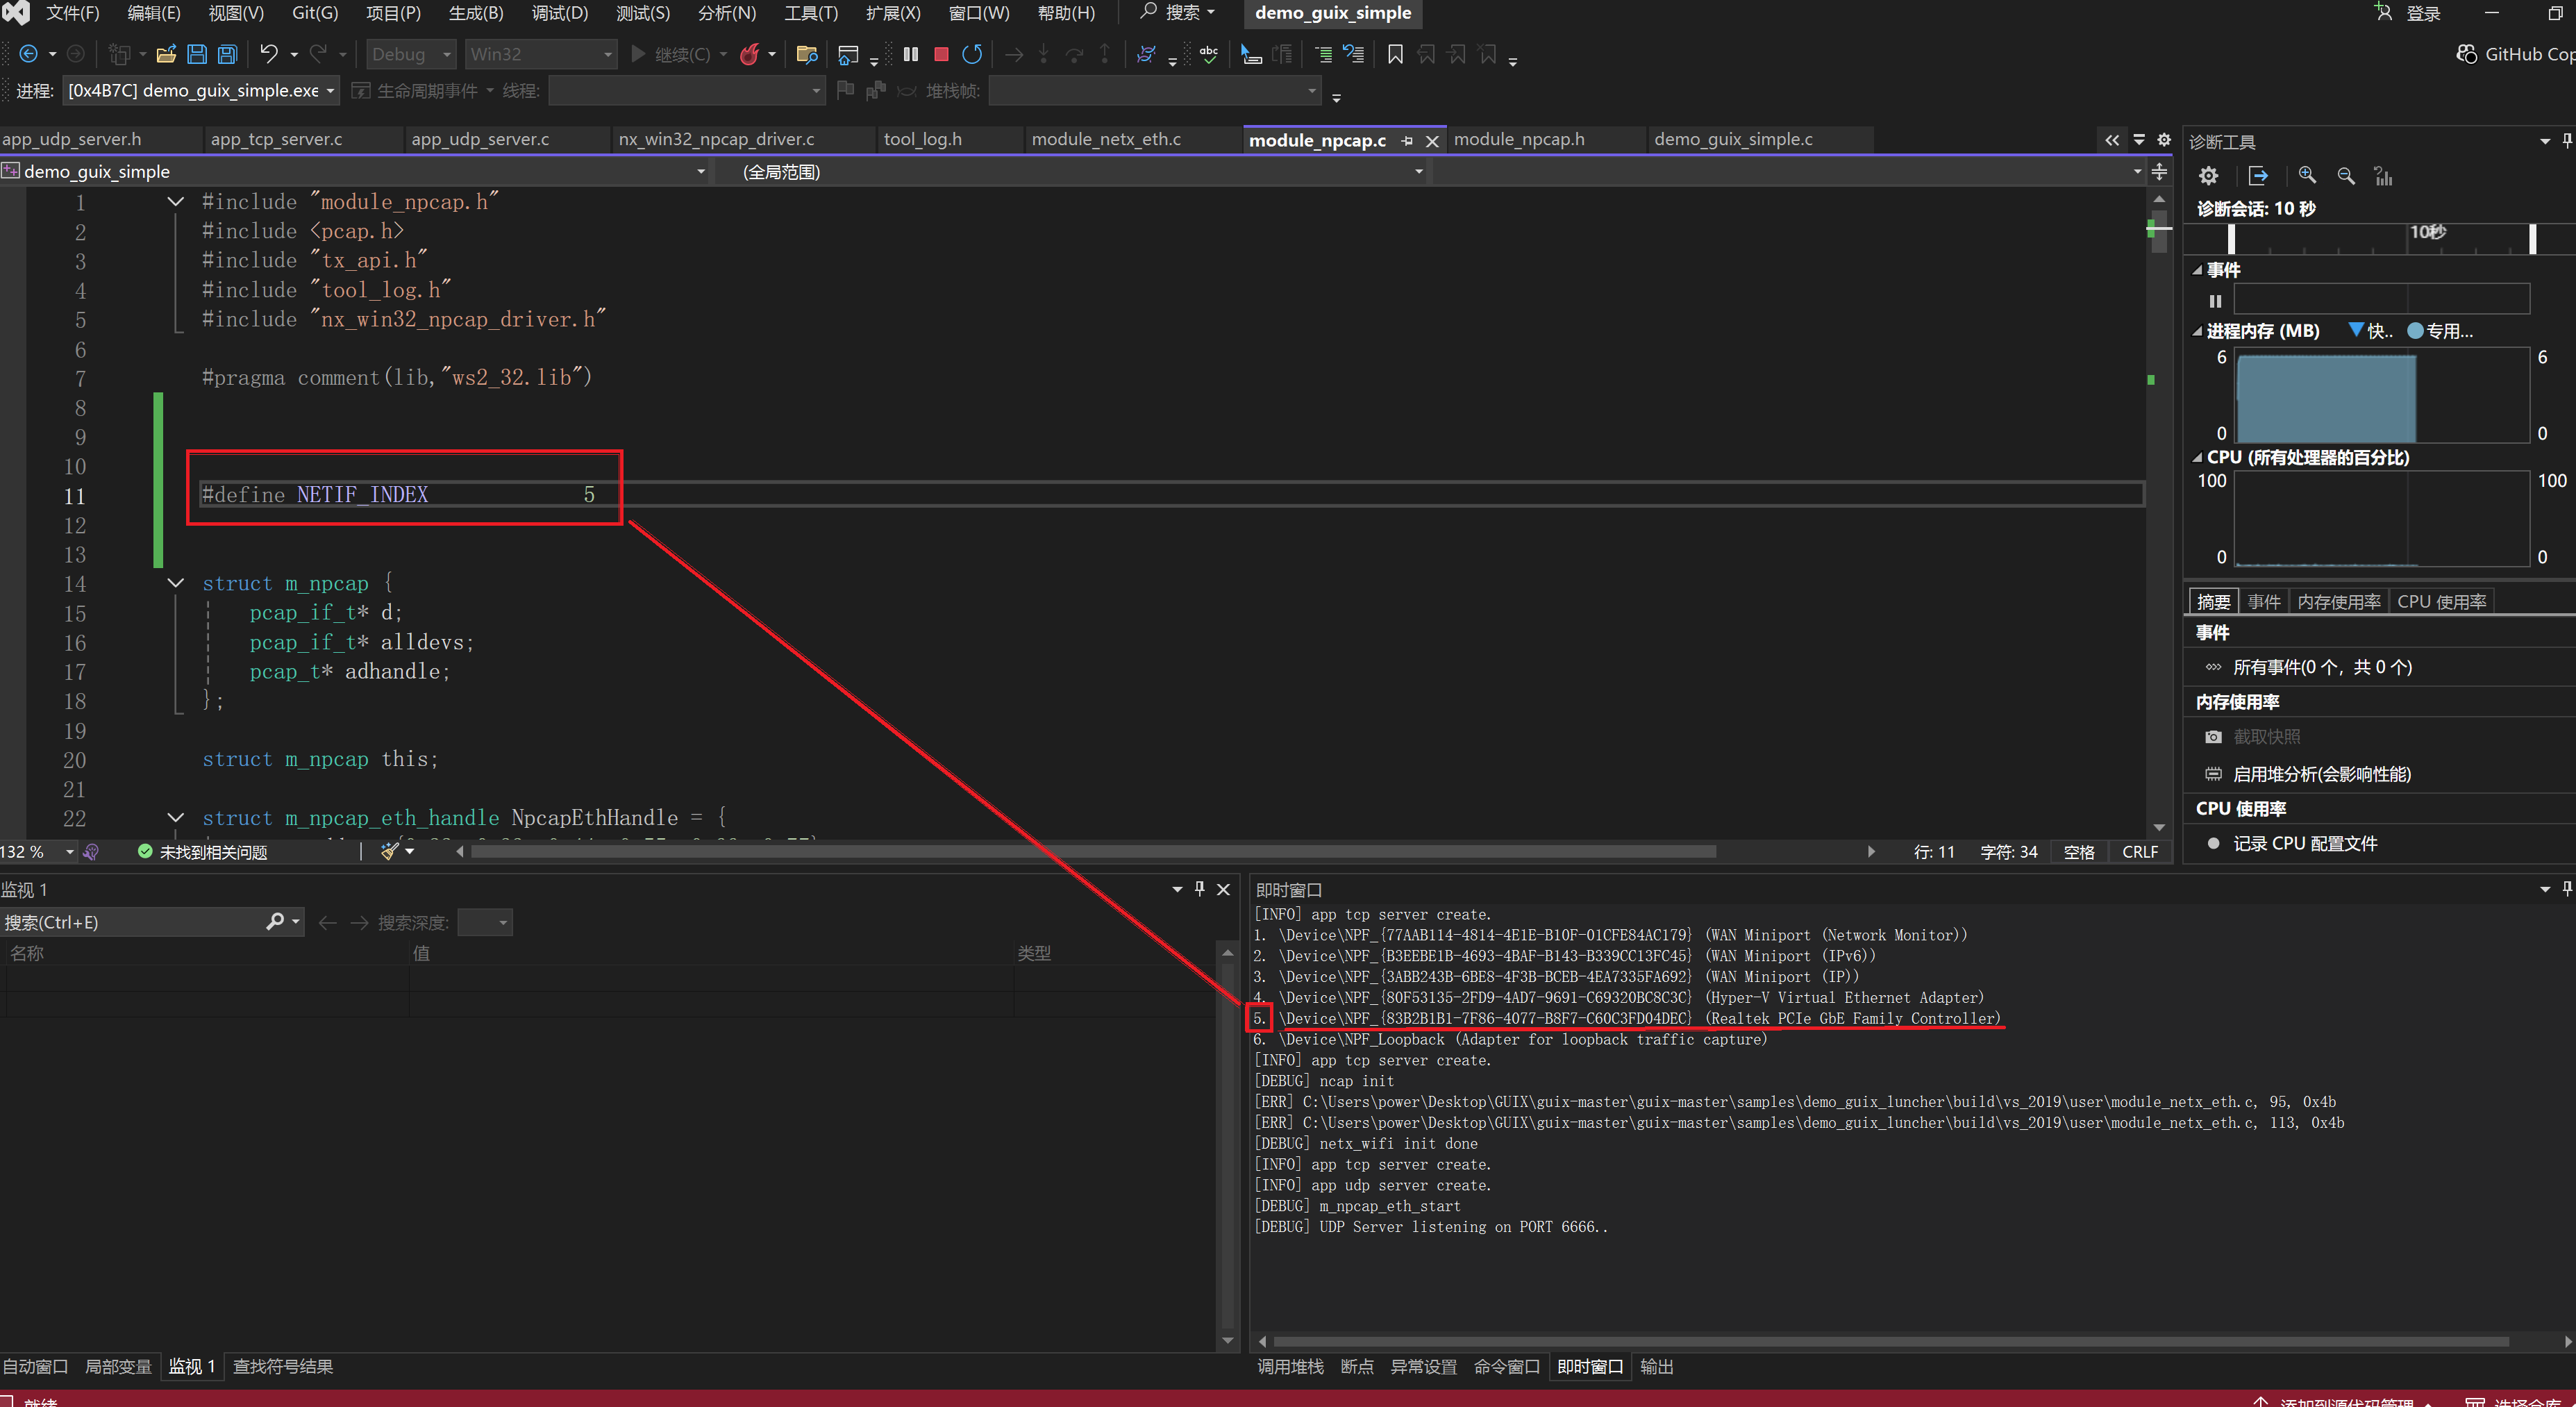
Task: Take a memory snapshot (截取快照)
Action: click(x=2266, y=737)
